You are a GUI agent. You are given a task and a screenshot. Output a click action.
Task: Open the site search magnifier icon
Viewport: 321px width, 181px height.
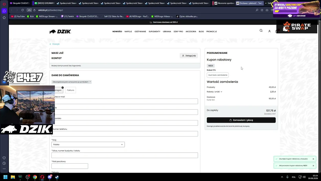(x=261, y=30)
